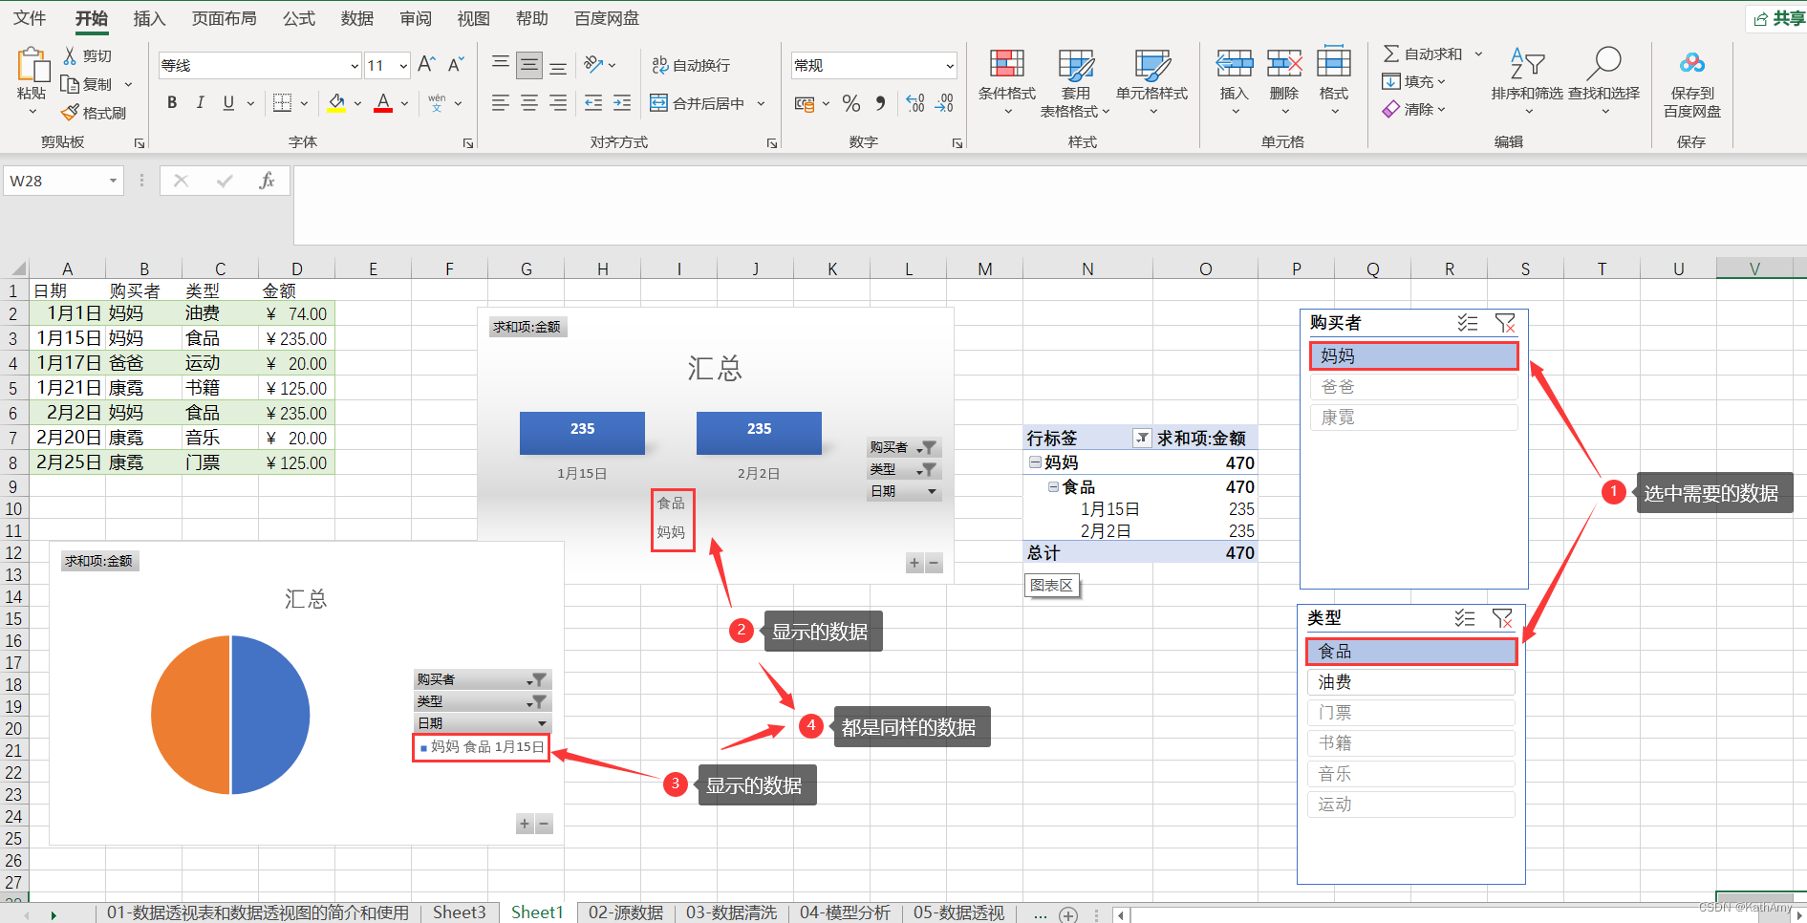This screenshot has width=1807, height=923.
Task: Open 行标签 filter dropdown in pivot table
Action: [1142, 438]
